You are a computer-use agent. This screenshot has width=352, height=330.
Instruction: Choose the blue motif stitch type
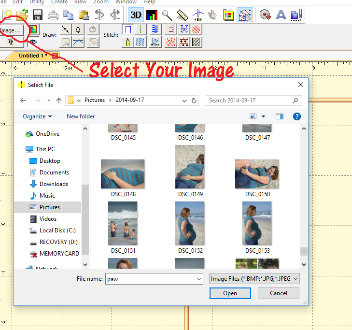click(x=184, y=29)
